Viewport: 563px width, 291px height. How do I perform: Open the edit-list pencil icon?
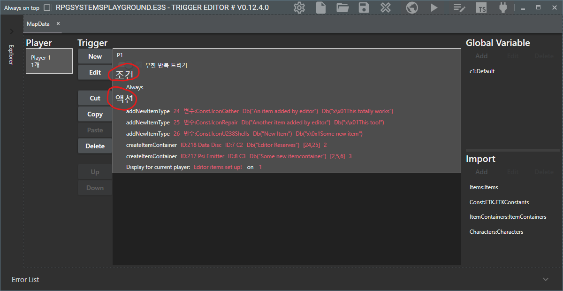459,8
